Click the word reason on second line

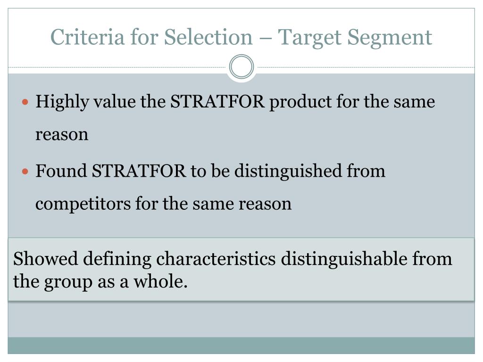pyautogui.click(x=62, y=135)
